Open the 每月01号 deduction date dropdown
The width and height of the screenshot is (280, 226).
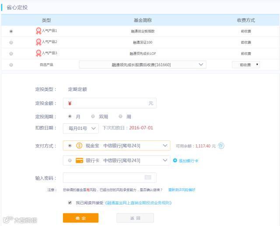pyautogui.click(x=80, y=129)
